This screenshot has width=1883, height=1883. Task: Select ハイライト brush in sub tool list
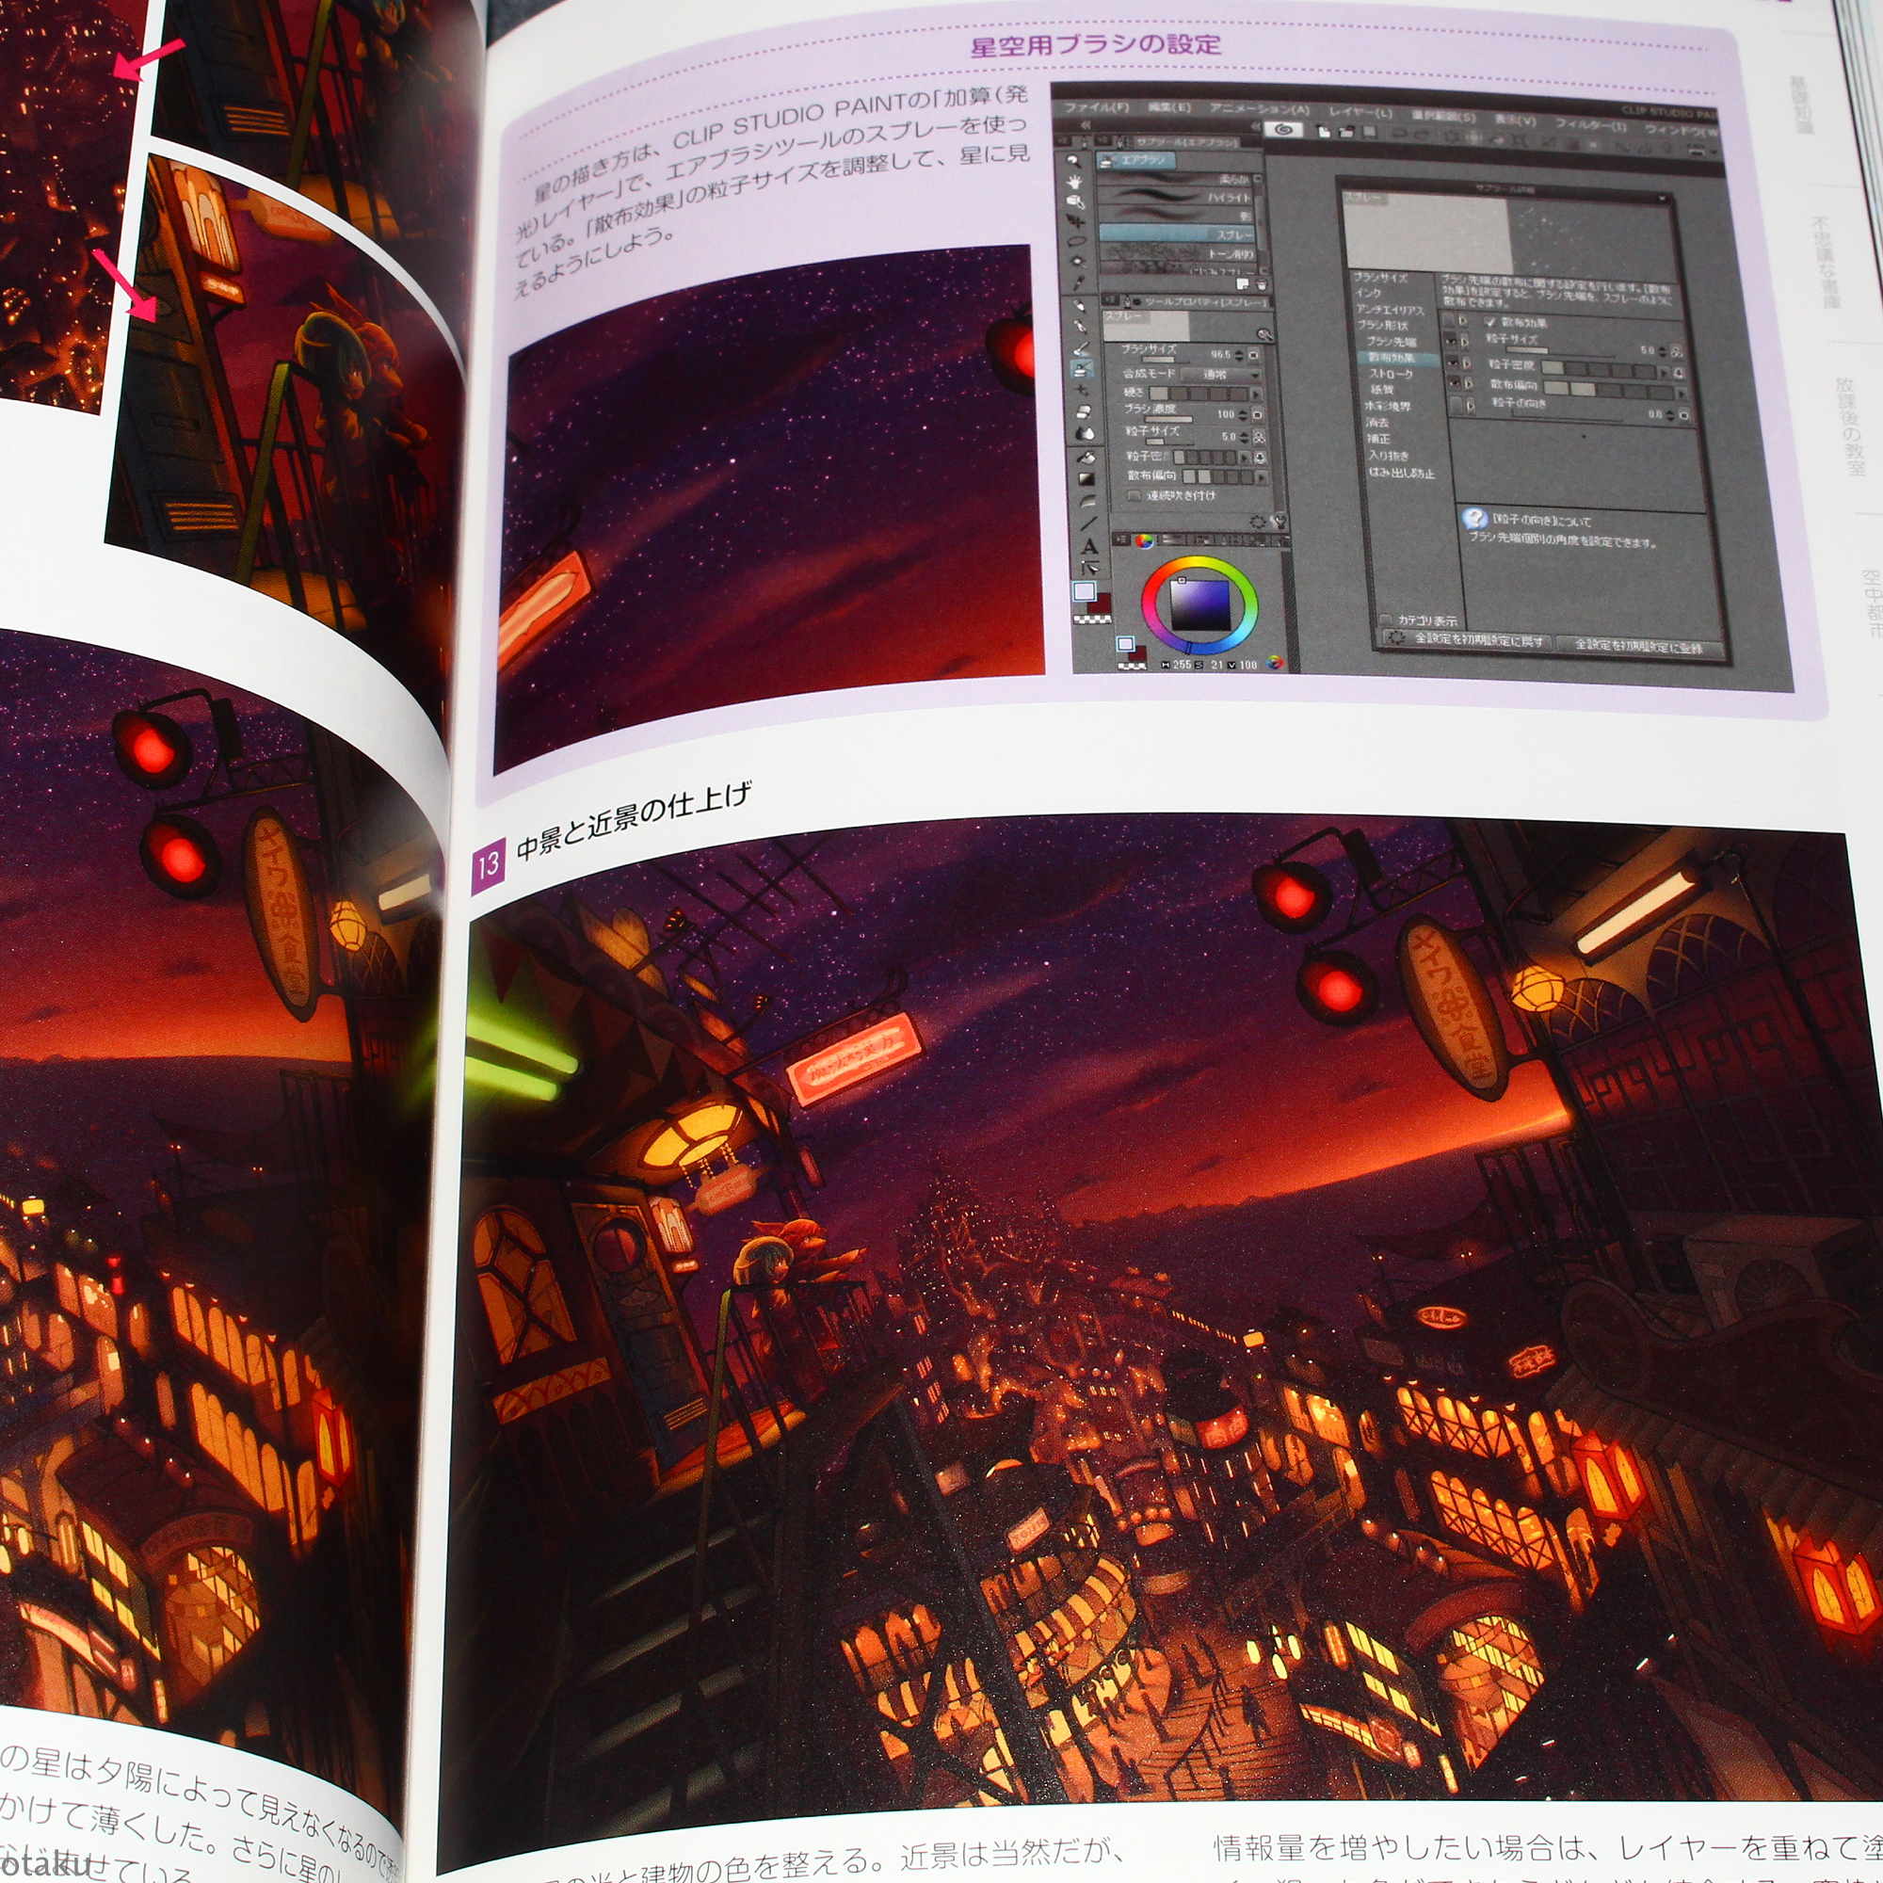pos(1174,197)
